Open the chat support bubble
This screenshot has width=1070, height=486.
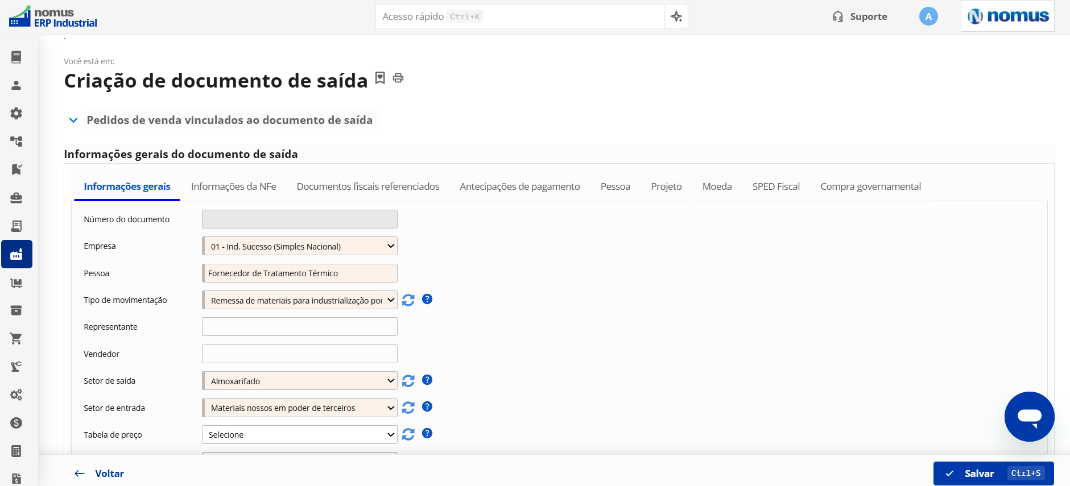pos(1029,417)
